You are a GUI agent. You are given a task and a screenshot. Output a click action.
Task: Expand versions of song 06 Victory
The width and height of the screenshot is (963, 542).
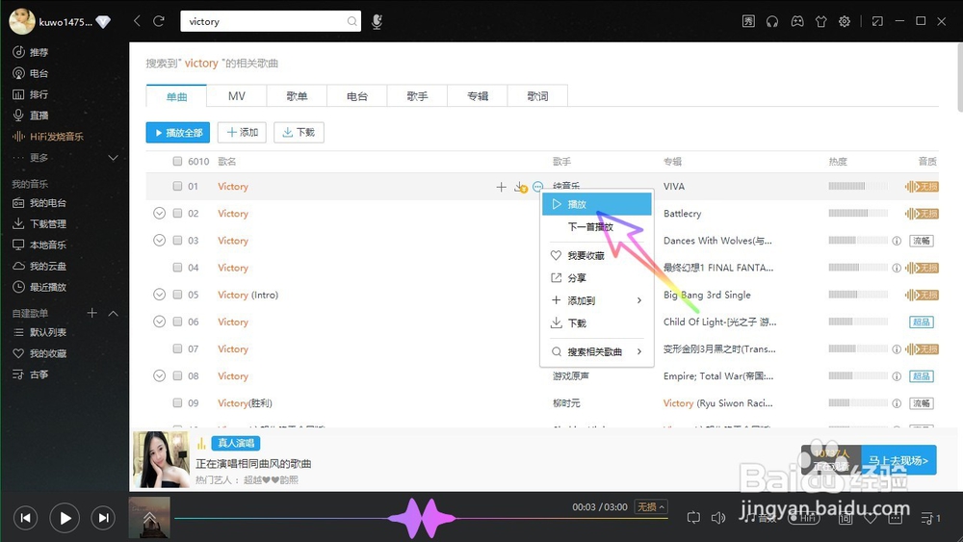pos(159,322)
